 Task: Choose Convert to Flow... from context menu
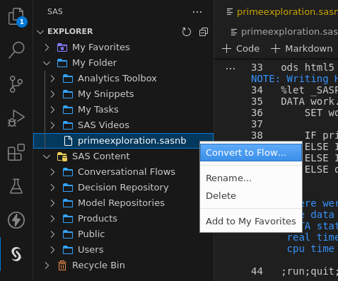[x=251, y=153]
